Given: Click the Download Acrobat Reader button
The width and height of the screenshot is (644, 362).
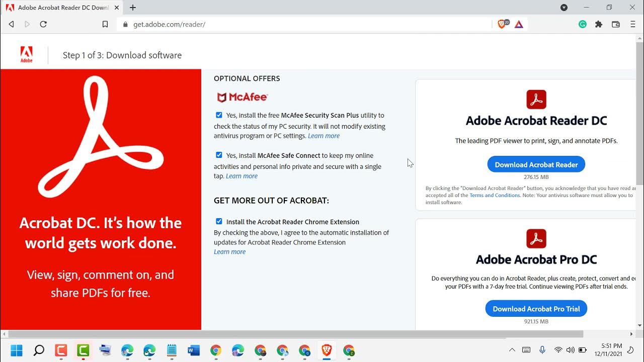Looking at the screenshot, I should point(536,164).
